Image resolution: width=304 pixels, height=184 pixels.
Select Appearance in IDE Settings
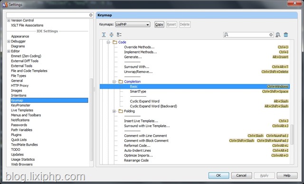pyautogui.click(x=20, y=37)
